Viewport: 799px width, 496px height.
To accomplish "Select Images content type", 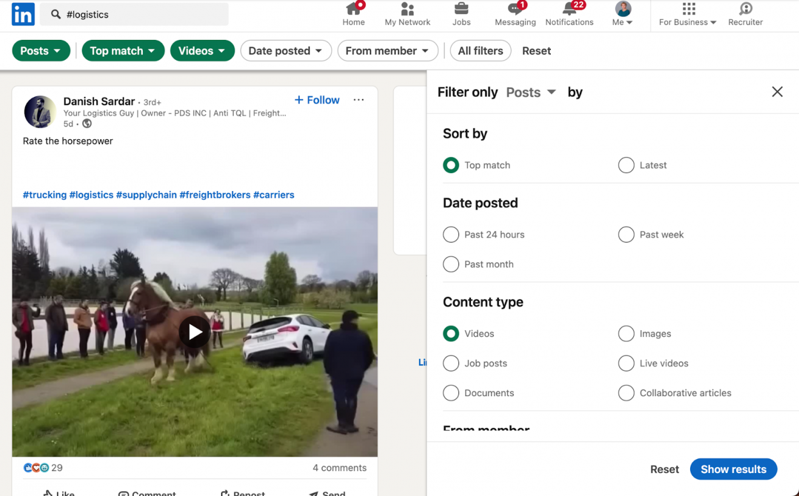I will point(626,334).
